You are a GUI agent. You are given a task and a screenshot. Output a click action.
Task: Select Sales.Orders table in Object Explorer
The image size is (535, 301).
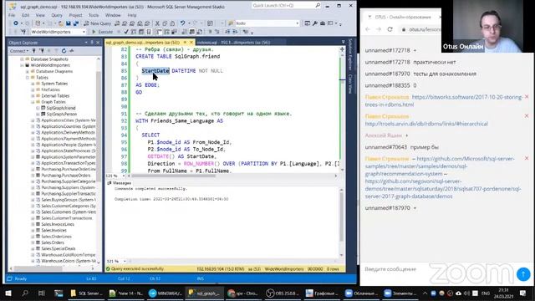coord(53,242)
